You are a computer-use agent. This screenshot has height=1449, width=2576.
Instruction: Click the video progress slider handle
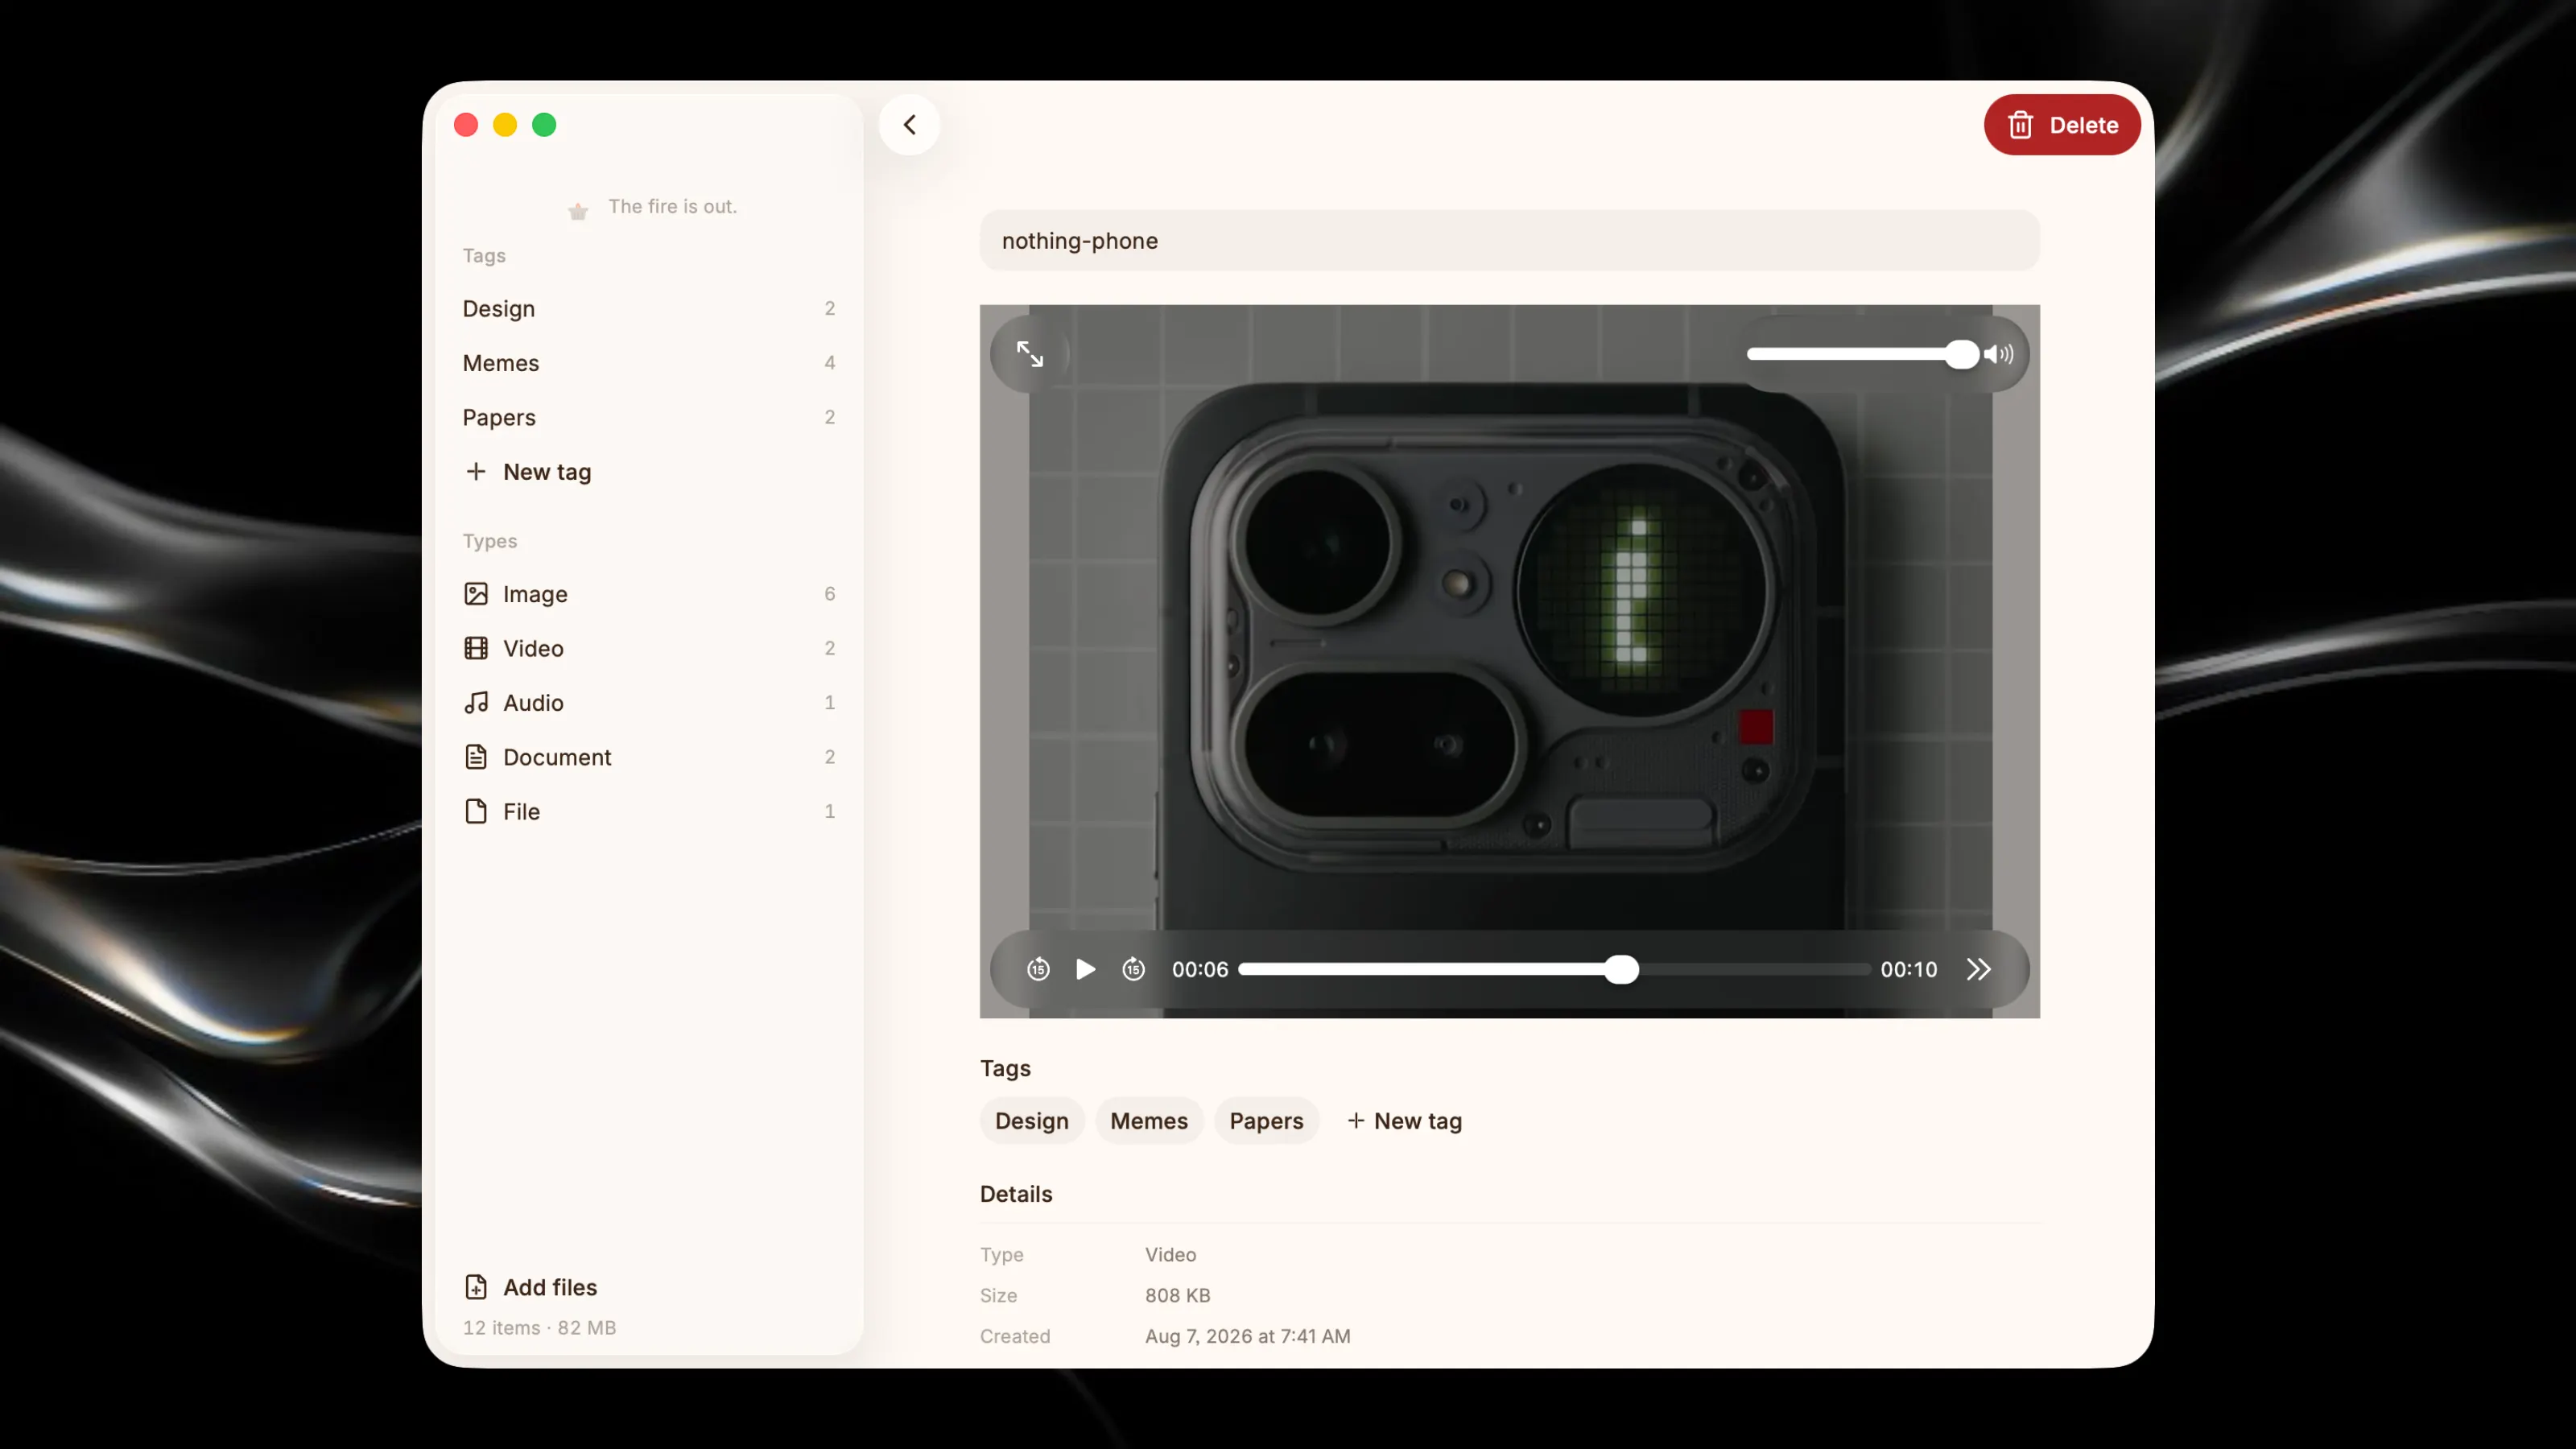pos(1621,969)
